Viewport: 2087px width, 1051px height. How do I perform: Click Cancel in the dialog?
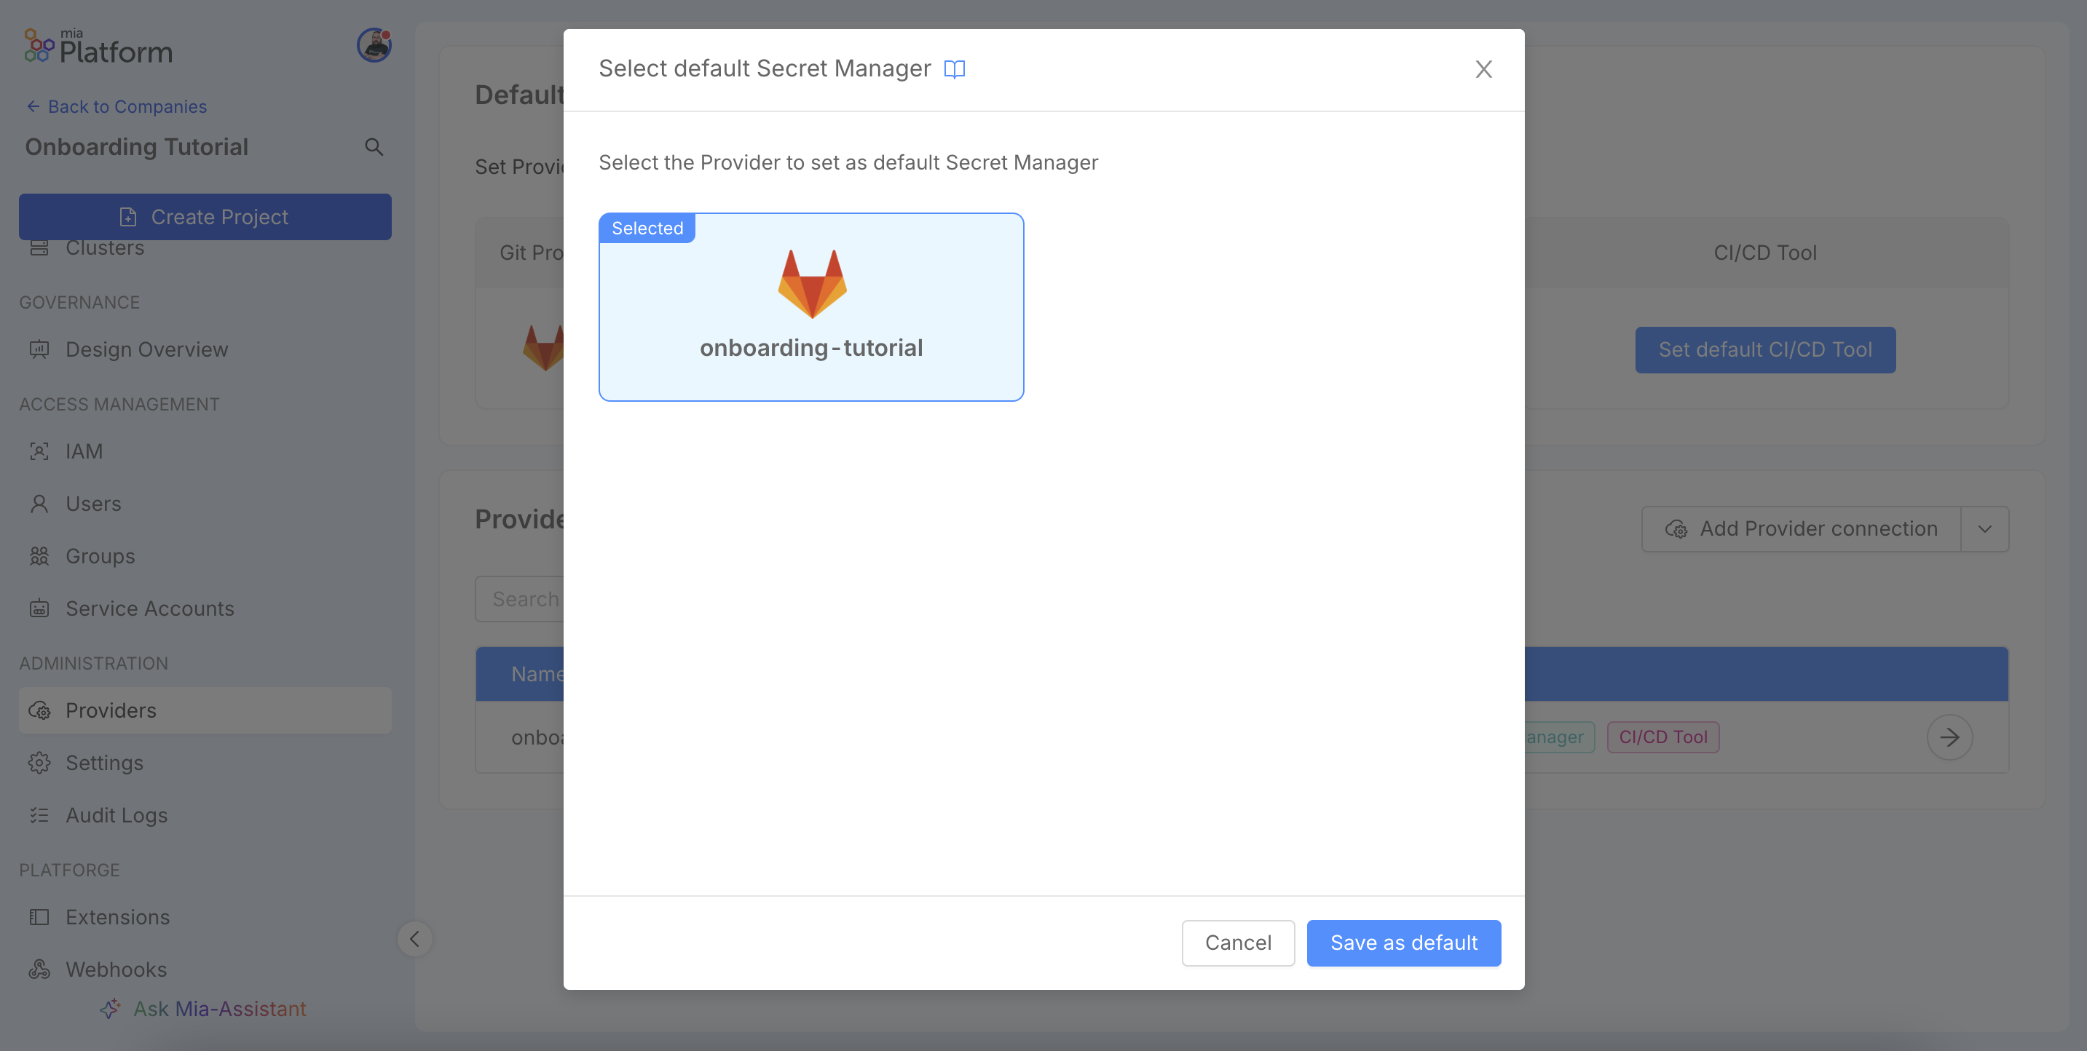click(1238, 943)
